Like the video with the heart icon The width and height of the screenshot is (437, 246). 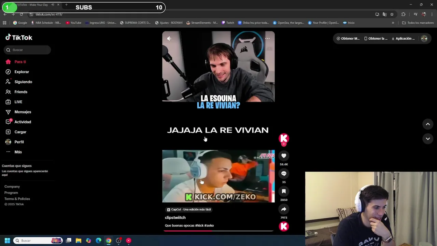click(284, 156)
